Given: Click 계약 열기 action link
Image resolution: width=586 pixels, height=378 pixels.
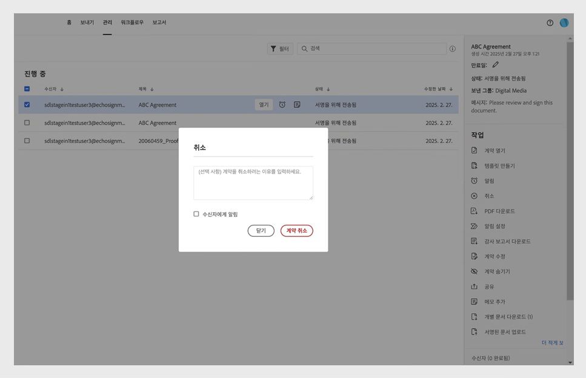Looking at the screenshot, I should 495,150.
